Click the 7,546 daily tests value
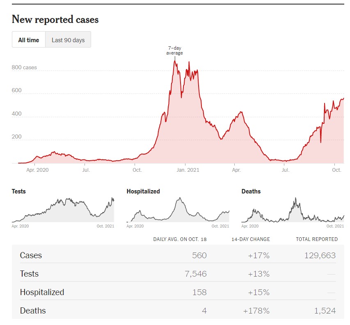This screenshot has width=350, height=325. (196, 274)
